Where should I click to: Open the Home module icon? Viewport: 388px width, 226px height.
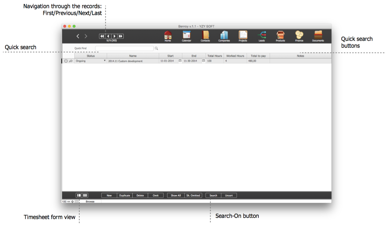coord(168,35)
